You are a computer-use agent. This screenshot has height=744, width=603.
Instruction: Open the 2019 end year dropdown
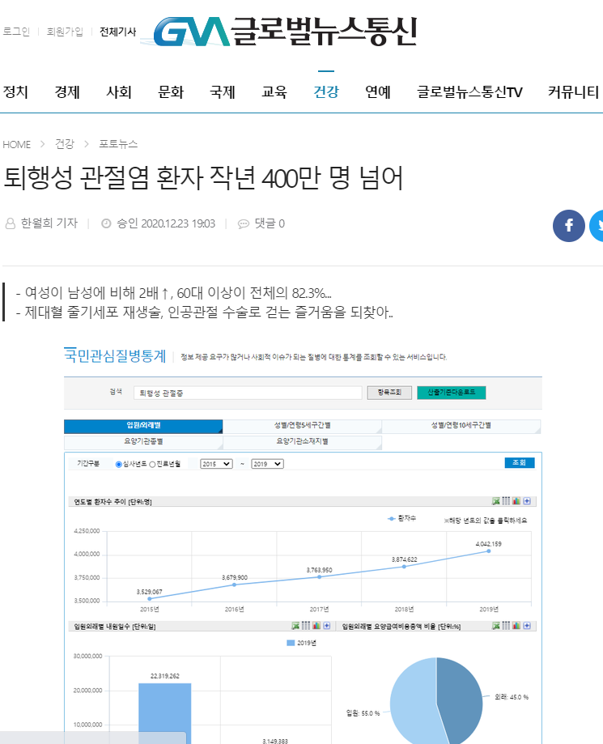(x=267, y=464)
